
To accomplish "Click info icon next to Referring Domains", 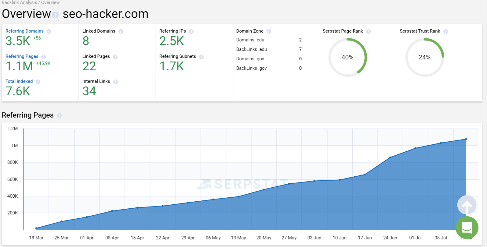I will pyautogui.click(x=49, y=31).
